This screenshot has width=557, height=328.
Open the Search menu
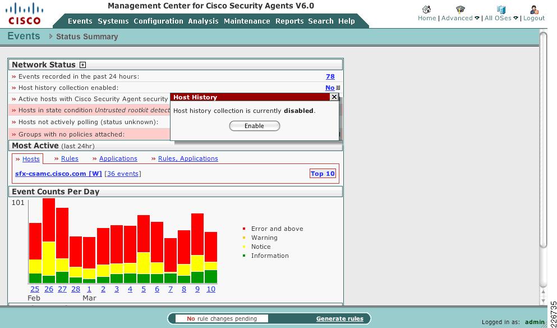click(321, 21)
